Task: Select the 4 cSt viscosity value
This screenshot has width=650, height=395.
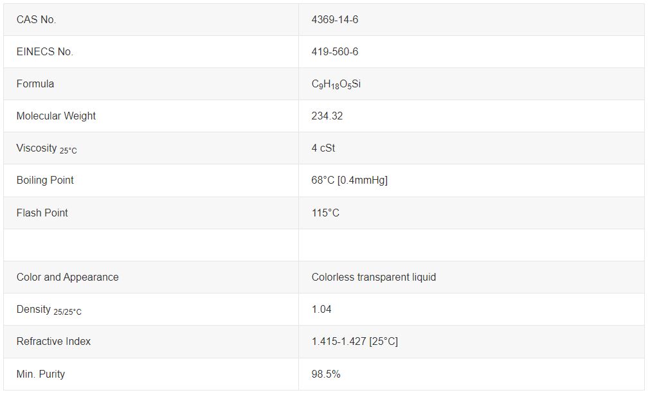Action: click(x=323, y=148)
